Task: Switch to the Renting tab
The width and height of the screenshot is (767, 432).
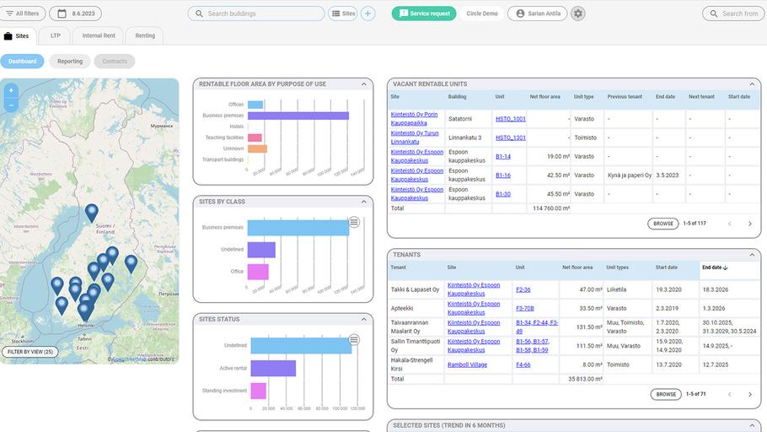Action: click(x=145, y=35)
